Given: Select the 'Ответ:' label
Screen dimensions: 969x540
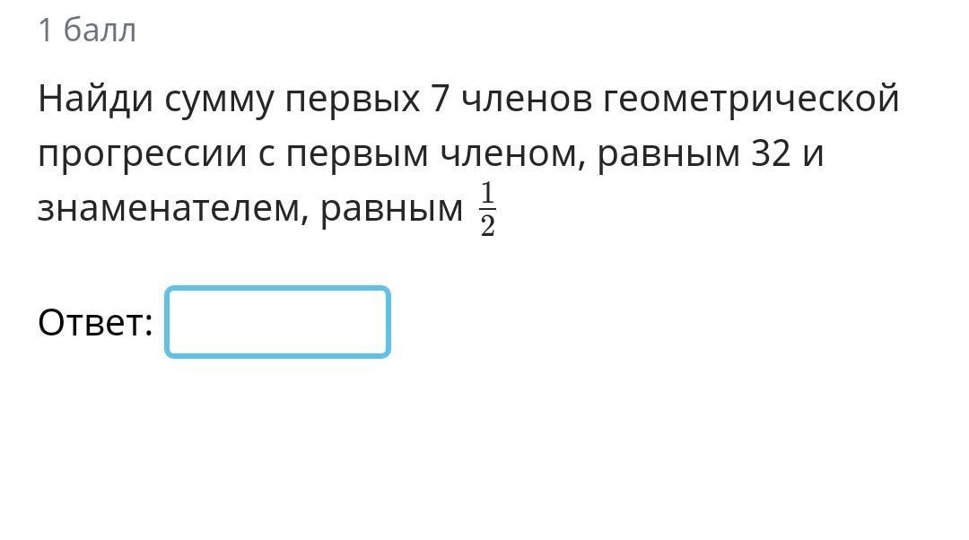Looking at the screenshot, I should pyautogui.click(x=95, y=323).
